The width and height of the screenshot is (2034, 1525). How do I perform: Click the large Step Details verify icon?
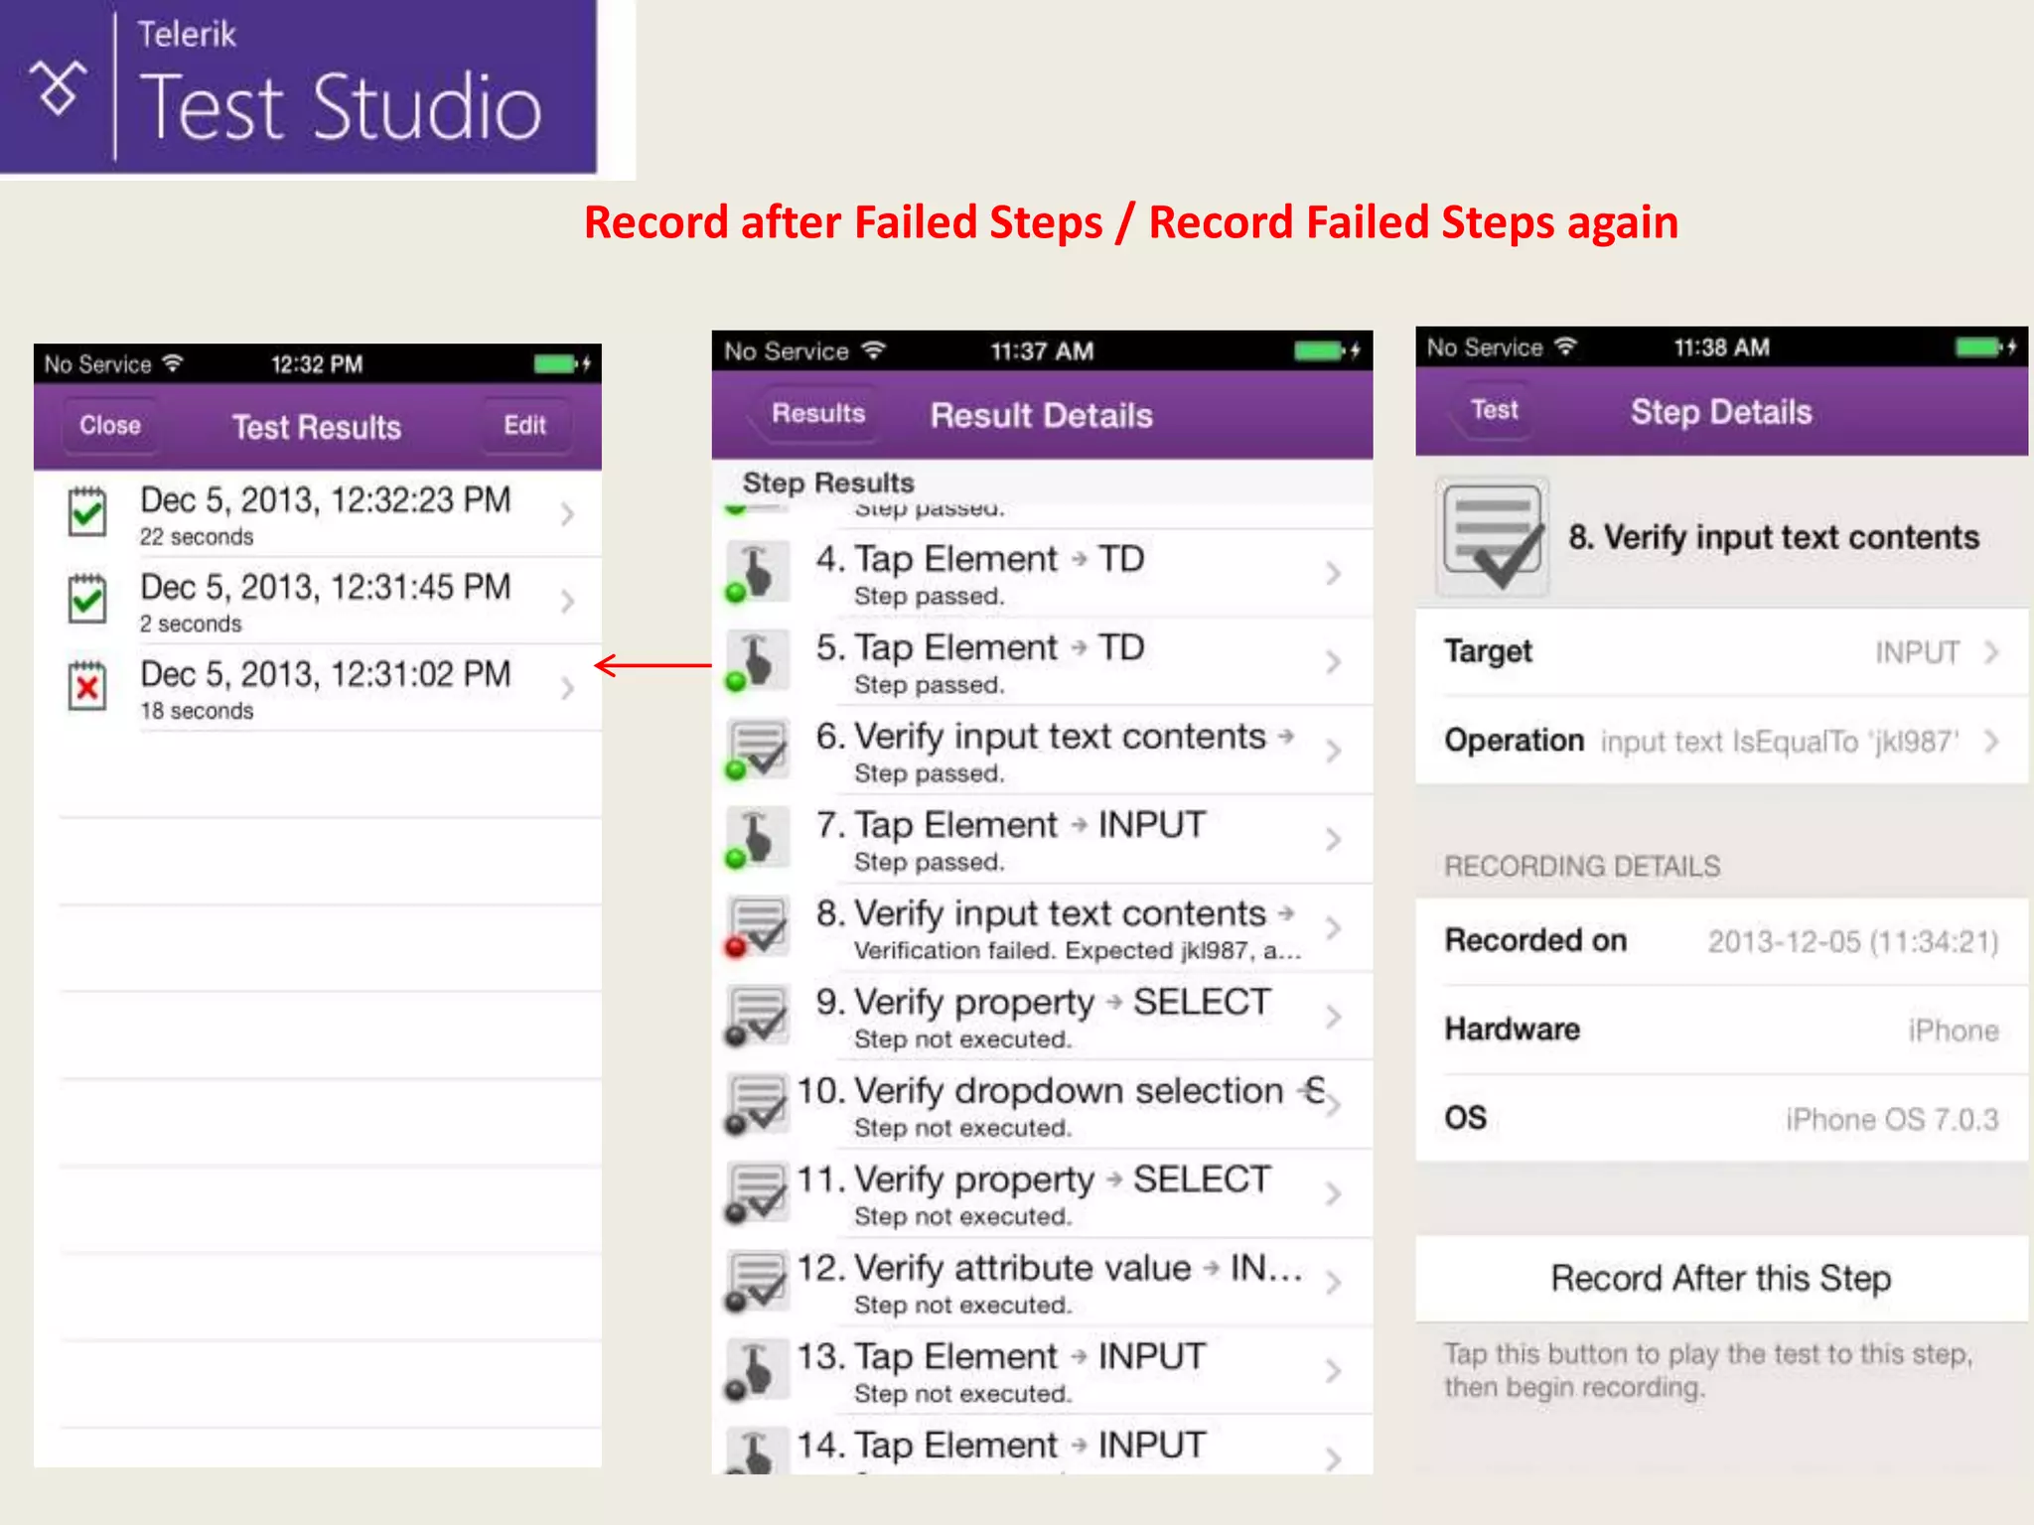(1492, 536)
